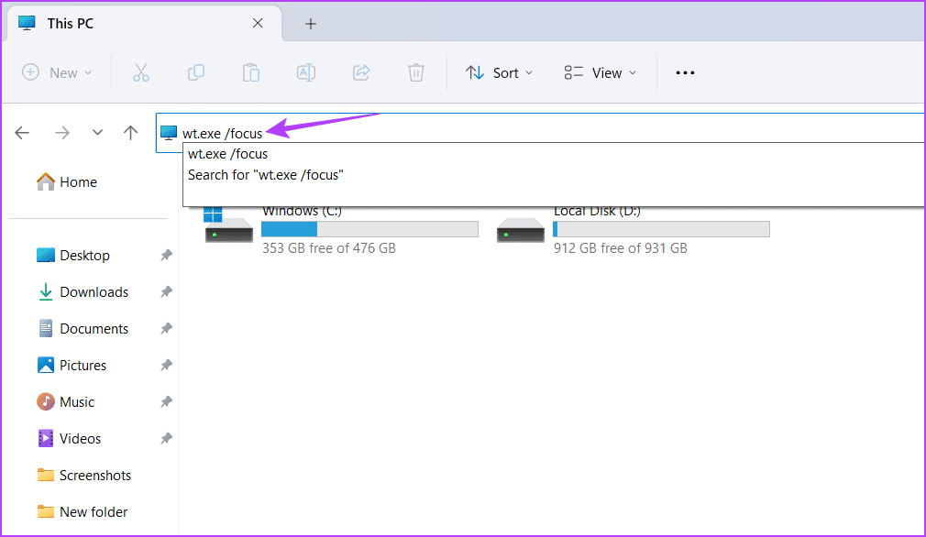The height and width of the screenshot is (537, 926).
Task: Open the See more options menu
Action: coord(685,72)
